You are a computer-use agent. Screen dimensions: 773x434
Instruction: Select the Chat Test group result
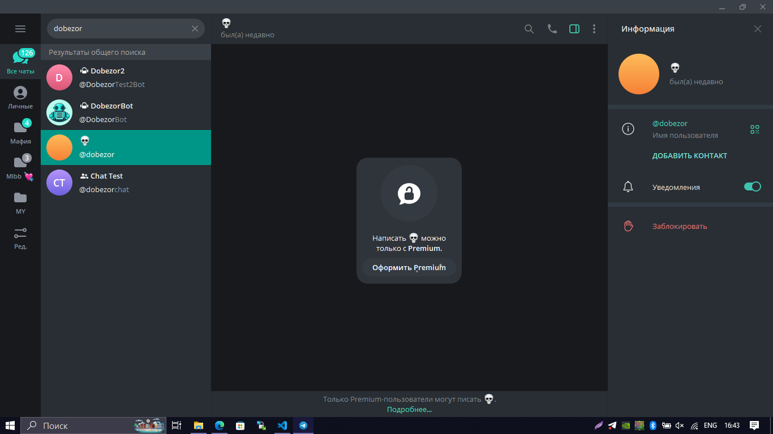coord(126,183)
